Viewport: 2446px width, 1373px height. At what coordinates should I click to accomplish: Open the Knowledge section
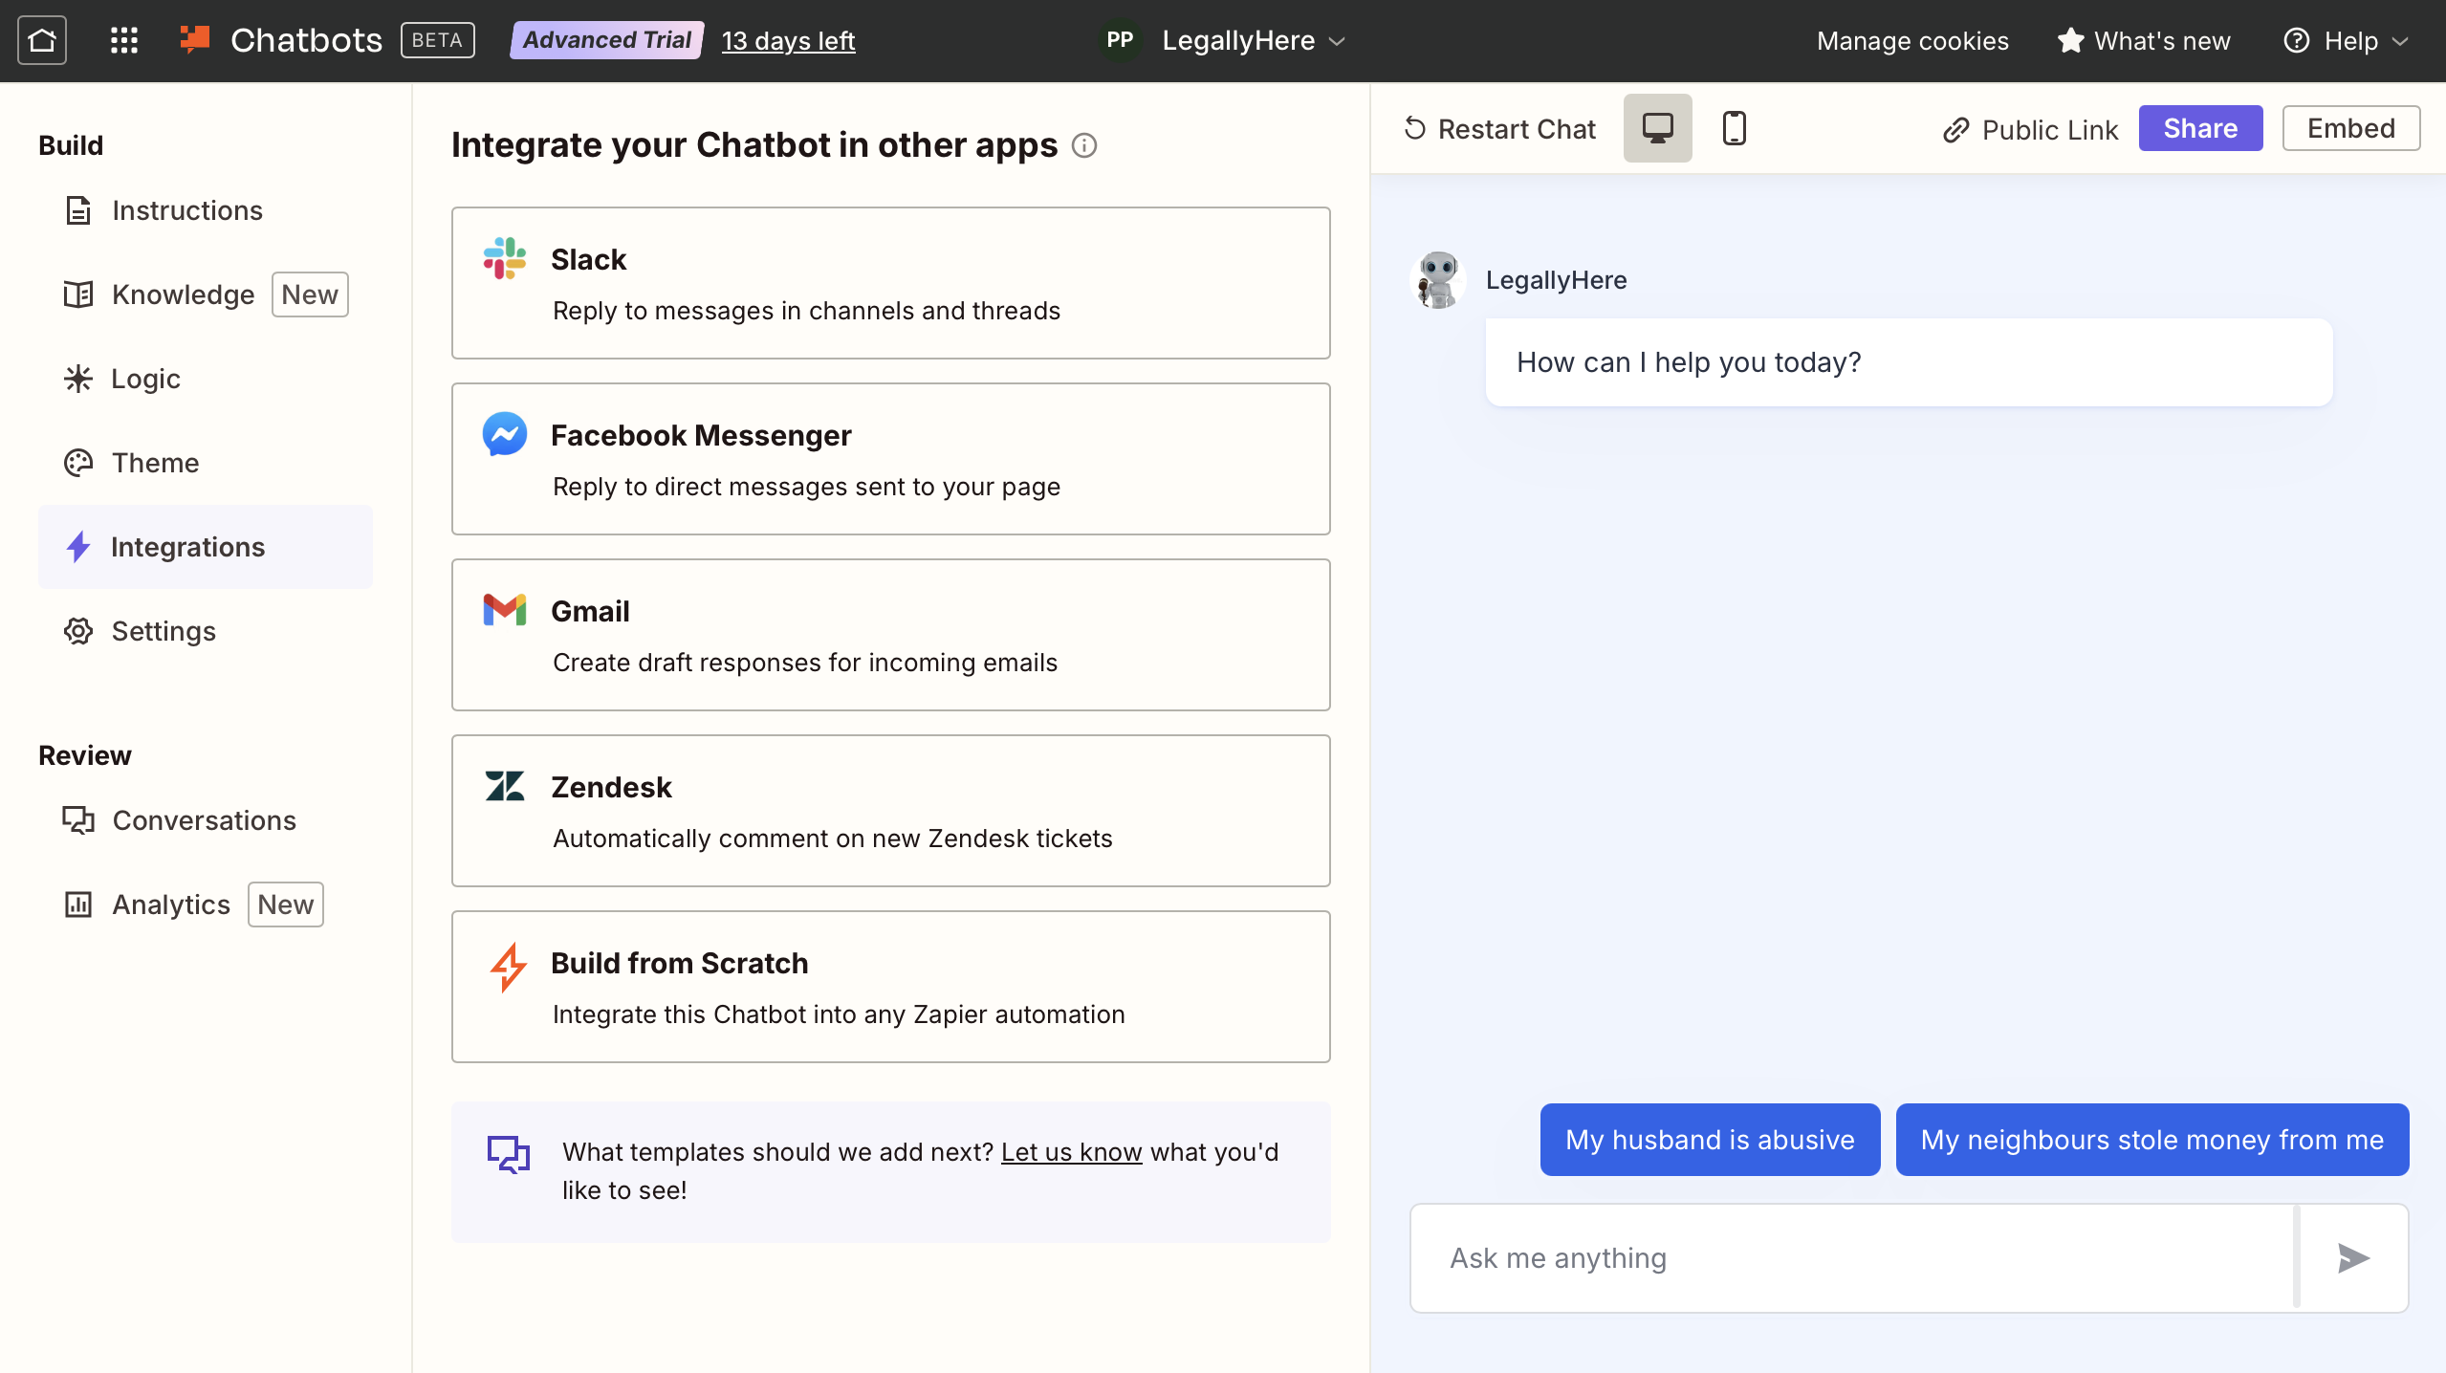point(206,294)
